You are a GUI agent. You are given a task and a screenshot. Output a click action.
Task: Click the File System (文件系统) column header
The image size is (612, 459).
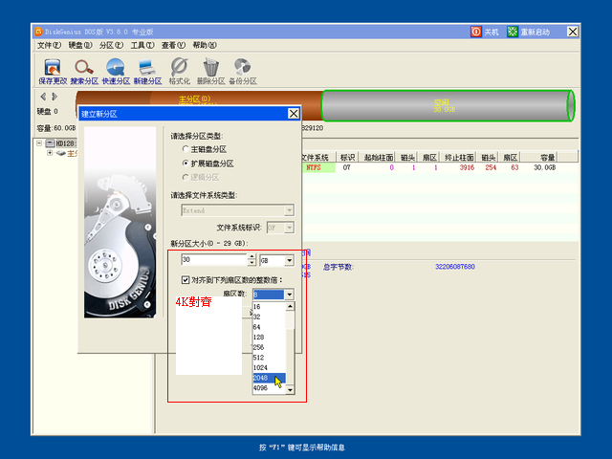coord(317,157)
